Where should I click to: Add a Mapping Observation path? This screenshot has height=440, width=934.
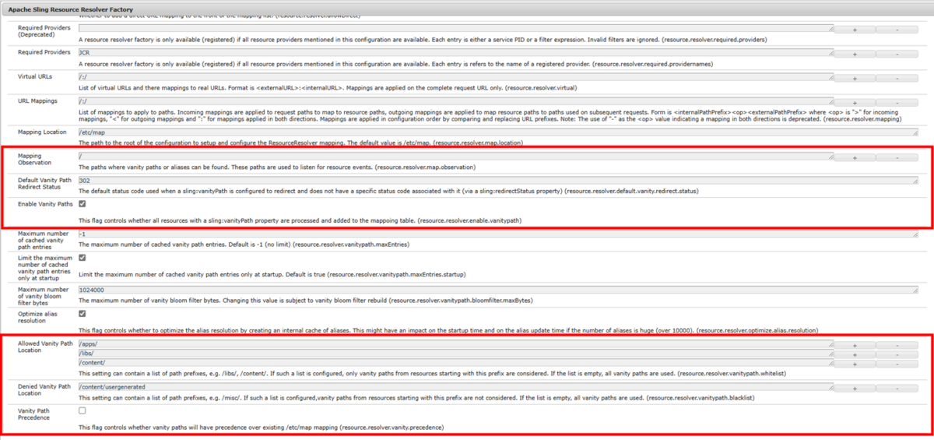click(x=855, y=157)
